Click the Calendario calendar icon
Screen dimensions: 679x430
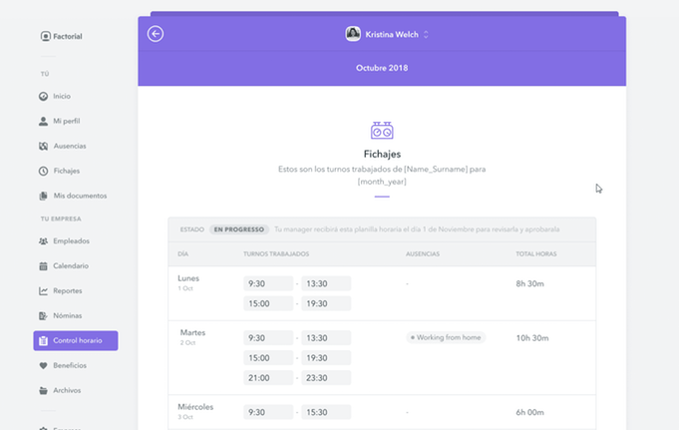pos(43,266)
